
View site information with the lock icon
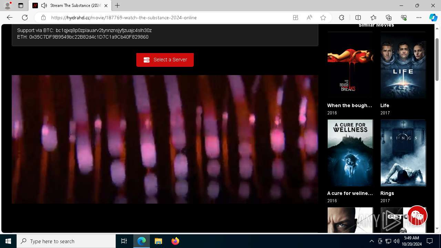point(43,18)
